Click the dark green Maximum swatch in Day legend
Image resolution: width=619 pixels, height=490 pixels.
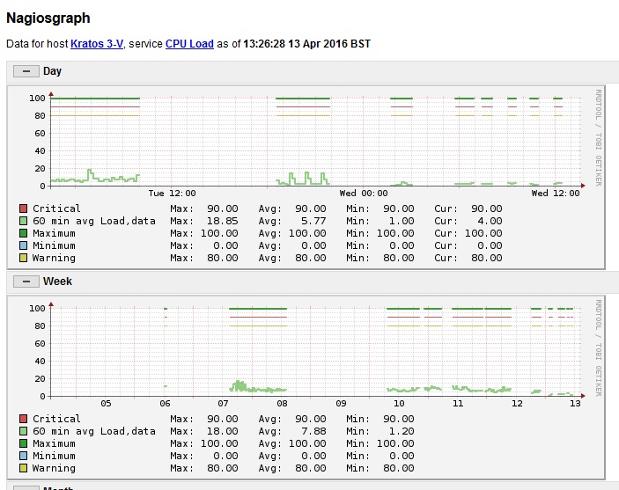point(23,234)
